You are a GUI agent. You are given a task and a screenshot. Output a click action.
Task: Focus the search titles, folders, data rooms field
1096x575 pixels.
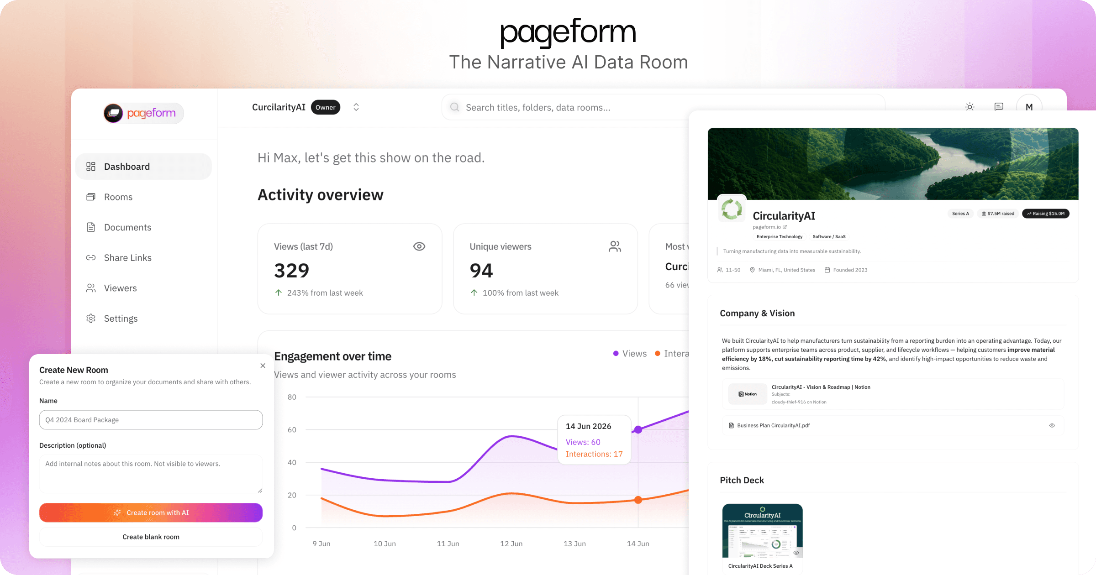(663, 107)
